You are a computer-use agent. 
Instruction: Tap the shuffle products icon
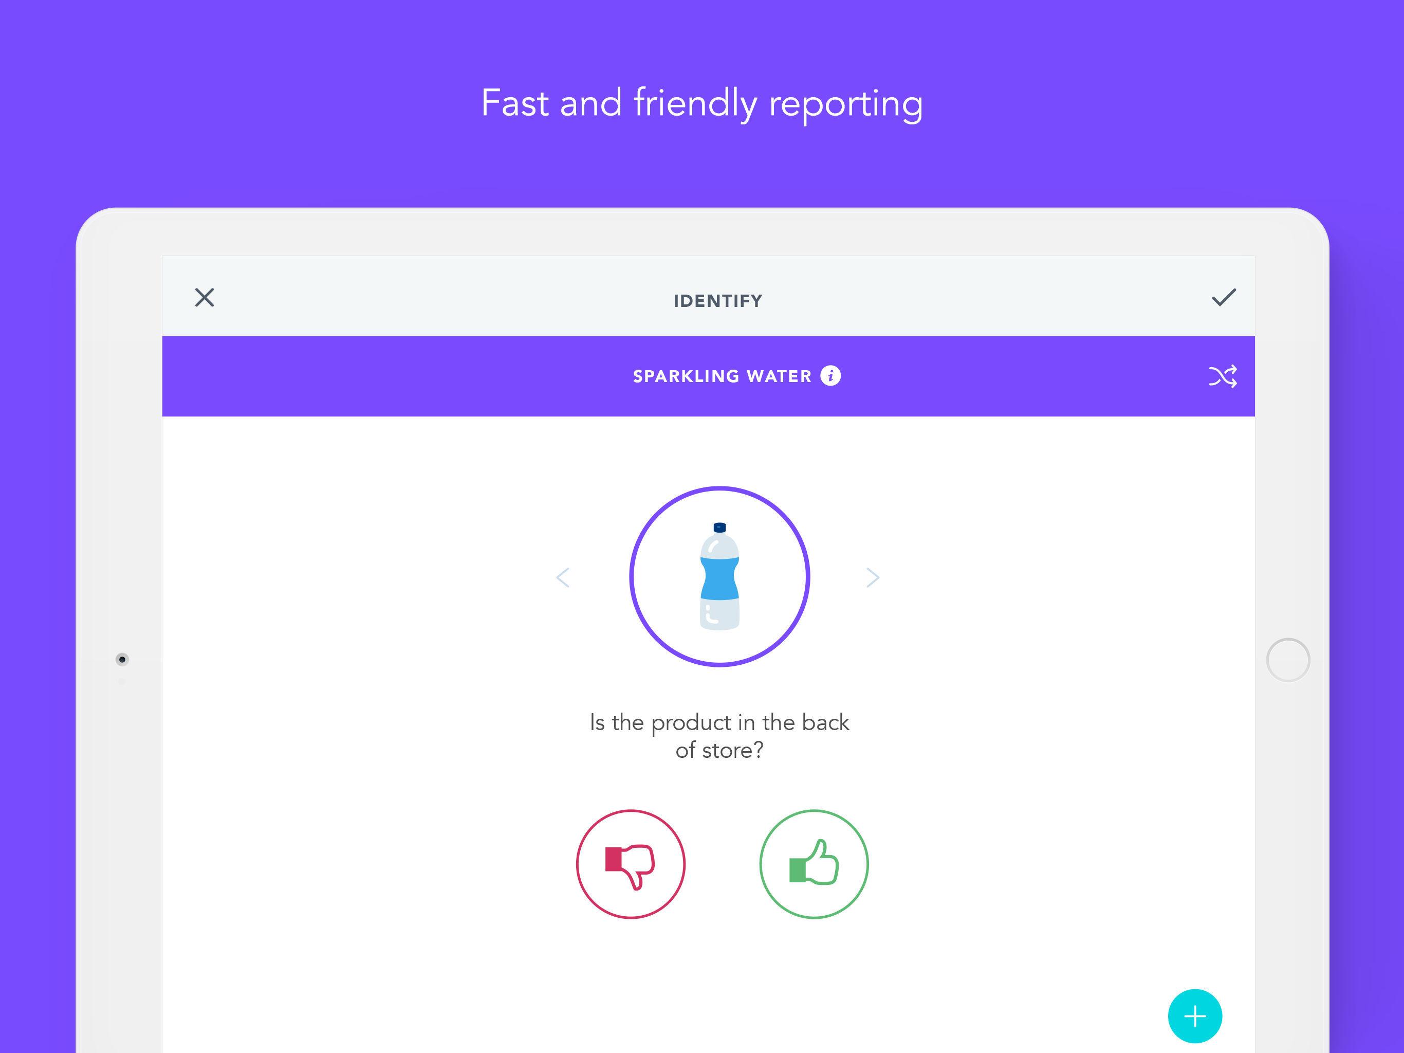[1222, 376]
